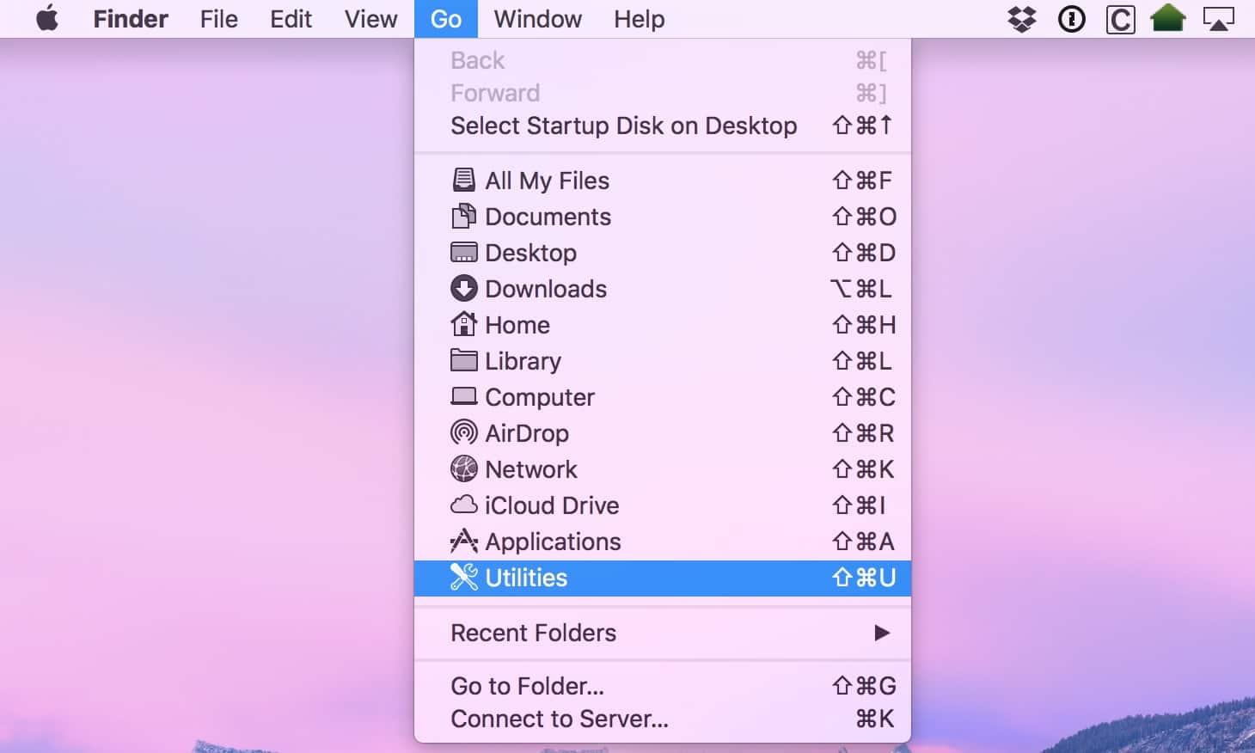Open the Apple menu logo
The image size is (1255, 753).
(47, 18)
